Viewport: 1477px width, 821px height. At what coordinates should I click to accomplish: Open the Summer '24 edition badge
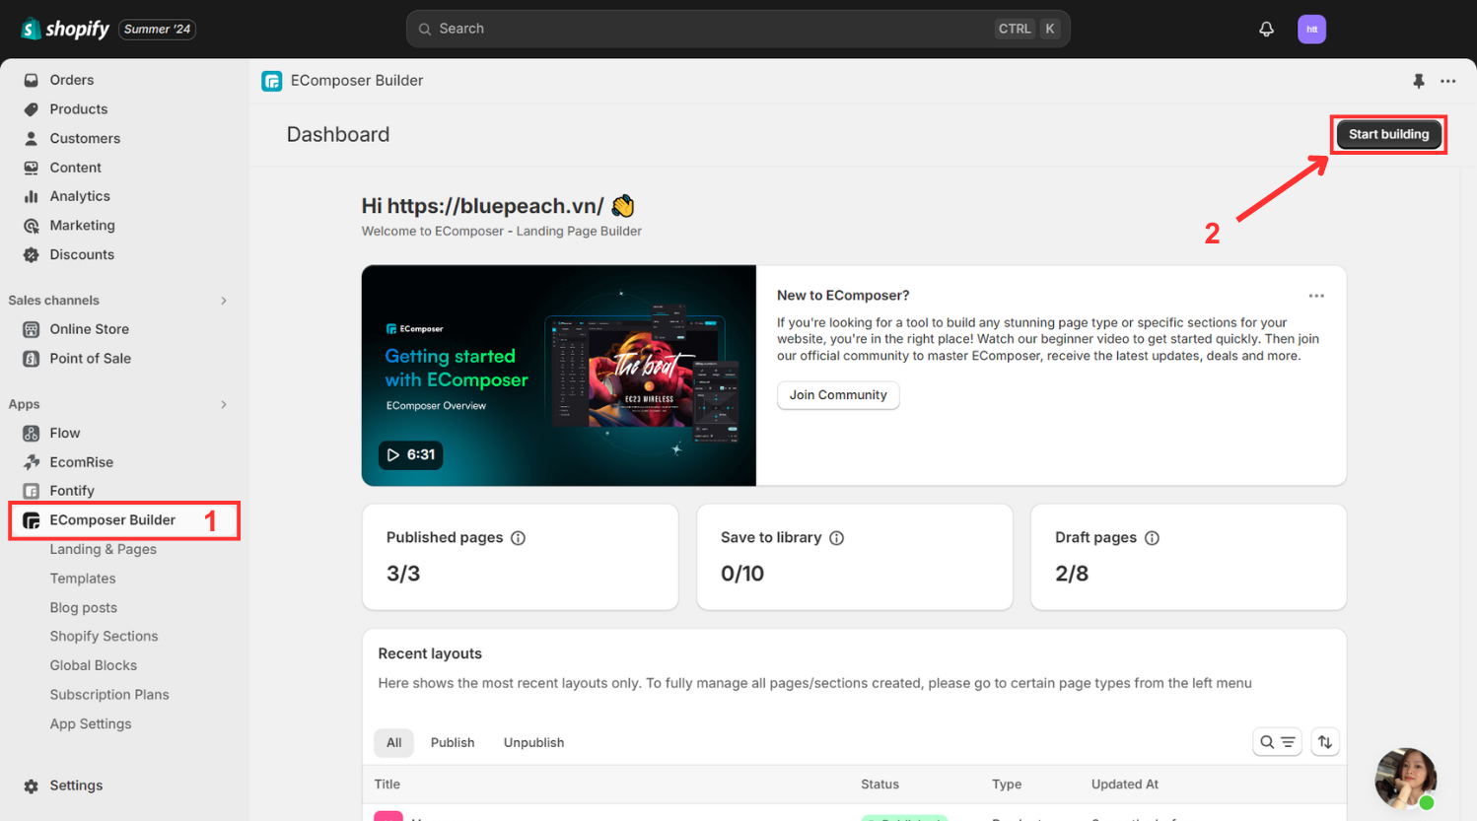158,30
